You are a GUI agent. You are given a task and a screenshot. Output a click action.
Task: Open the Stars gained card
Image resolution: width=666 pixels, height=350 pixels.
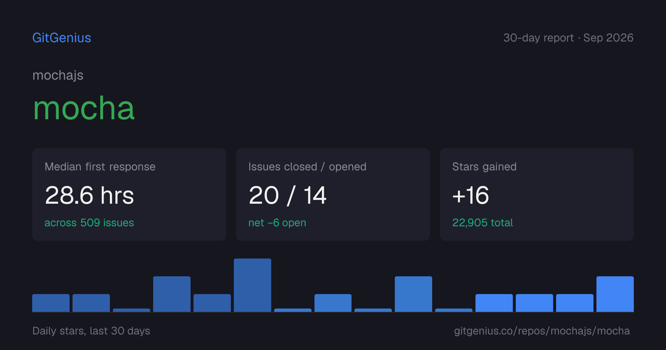[537, 194]
